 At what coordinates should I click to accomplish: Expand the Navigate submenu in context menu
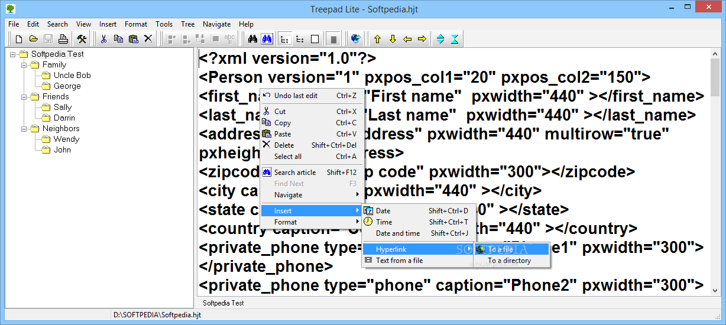pyautogui.click(x=311, y=195)
